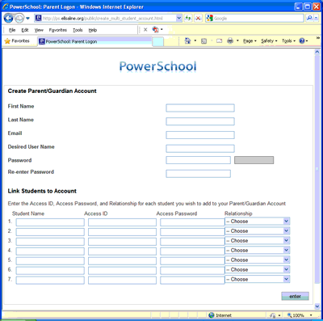Open the Relationship dropdown for row 2

point(258,231)
